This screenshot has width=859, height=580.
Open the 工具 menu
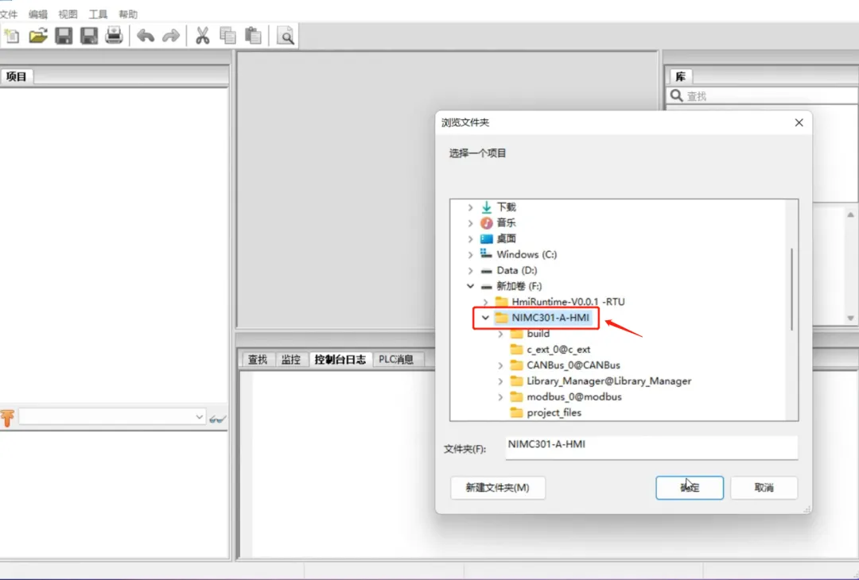tap(98, 14)
